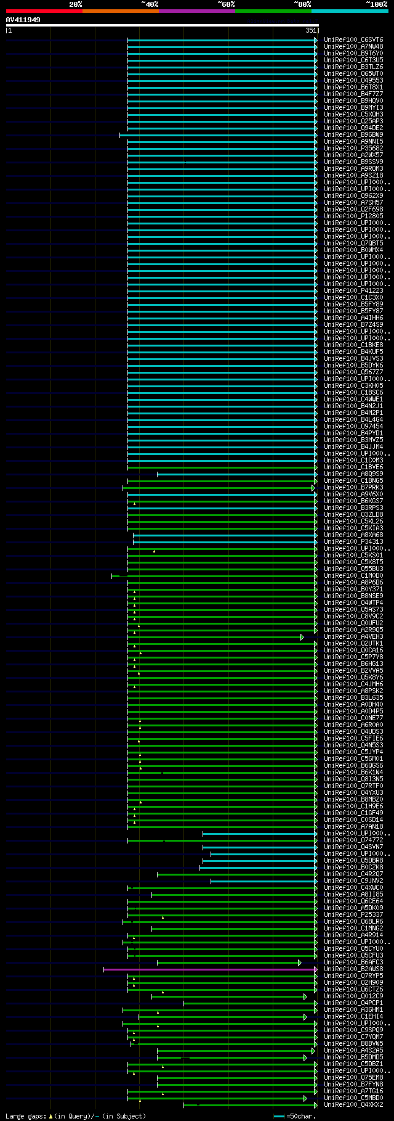The image size is (394, 1121).
Task: Click the orange ~40% identity legend segment
Action: pos(121,10)
